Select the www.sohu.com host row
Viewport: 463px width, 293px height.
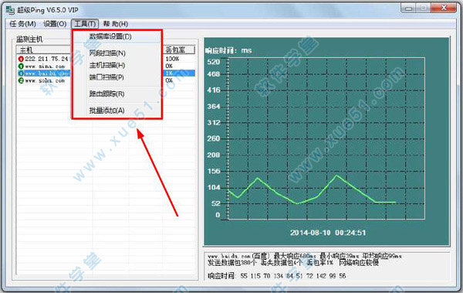[x=106, y=80]
